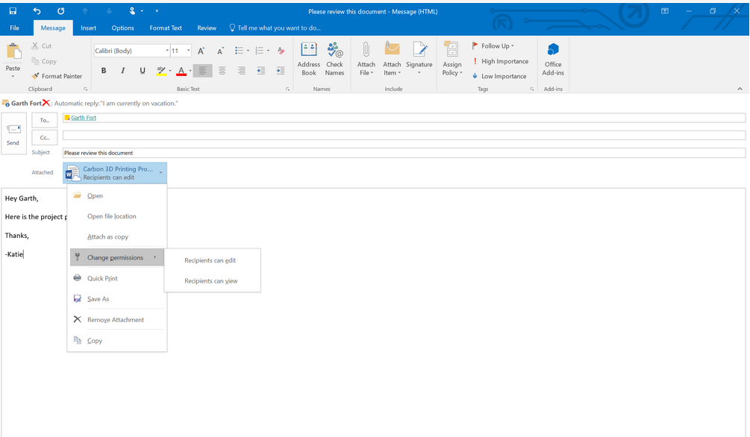The height and width of the screenshot is (437, 750).
Task: Click the Carbon 3D Printing attachment dropdown arrow
Action: [160, 172]
